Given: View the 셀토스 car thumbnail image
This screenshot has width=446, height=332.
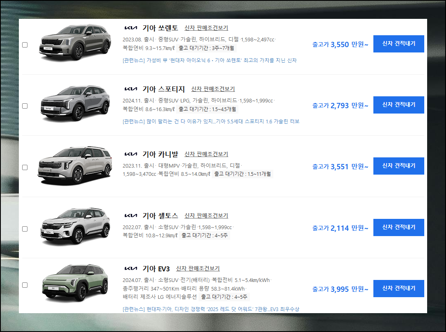Looking at the screenshot, I should coord(75,226).
